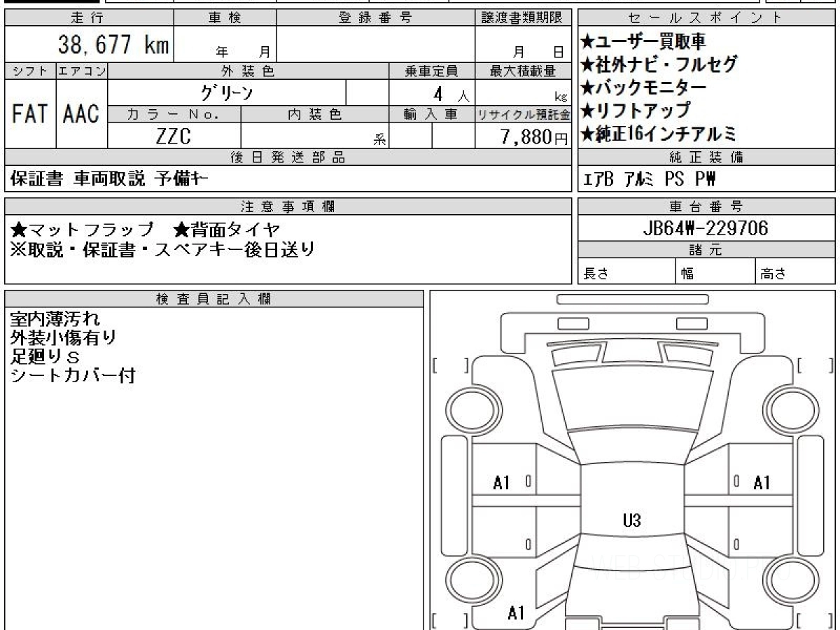Click the inspector note 室内薄汚れ
Image resolution: width=840 pixels, height=630 pixels.
tap(55, 319)
